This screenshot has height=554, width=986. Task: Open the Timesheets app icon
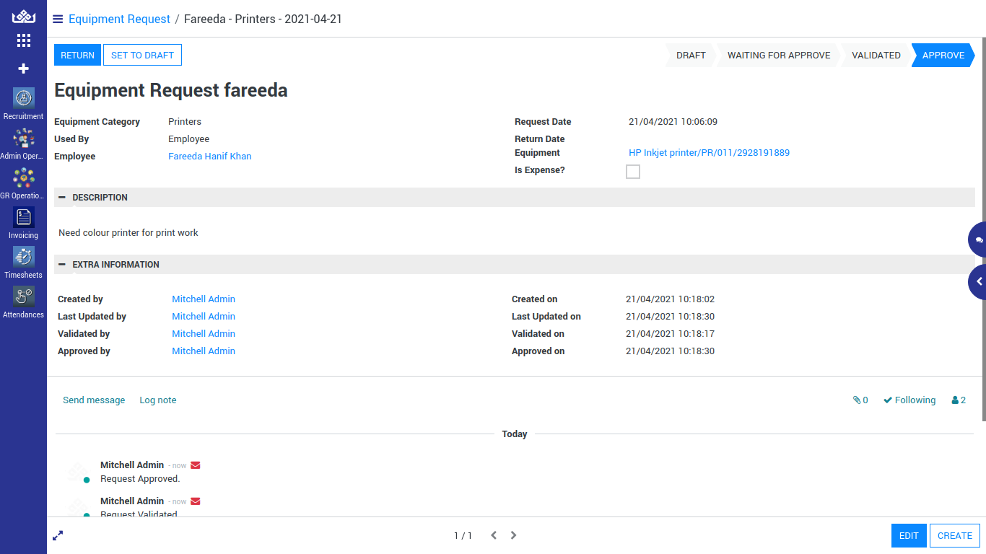coord(23,258)
